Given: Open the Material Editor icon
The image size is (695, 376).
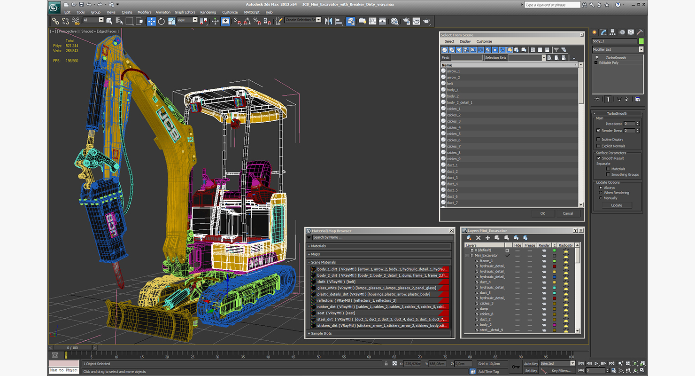Looking at the screenshot, I should tap(394, 21).
